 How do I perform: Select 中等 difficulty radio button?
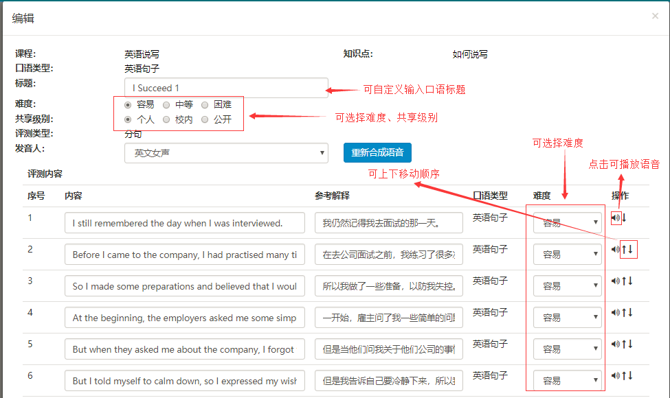coord(166,105)
